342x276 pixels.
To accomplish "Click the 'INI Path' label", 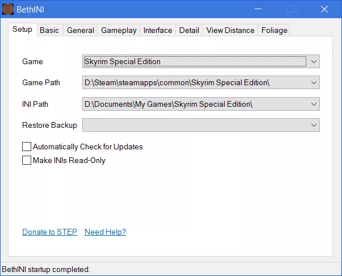I will pyautogui.click(x=35, y=104).
